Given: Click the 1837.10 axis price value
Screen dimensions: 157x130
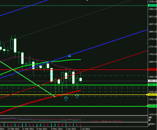Looking at the screenshot, I should tap(153, 24).
